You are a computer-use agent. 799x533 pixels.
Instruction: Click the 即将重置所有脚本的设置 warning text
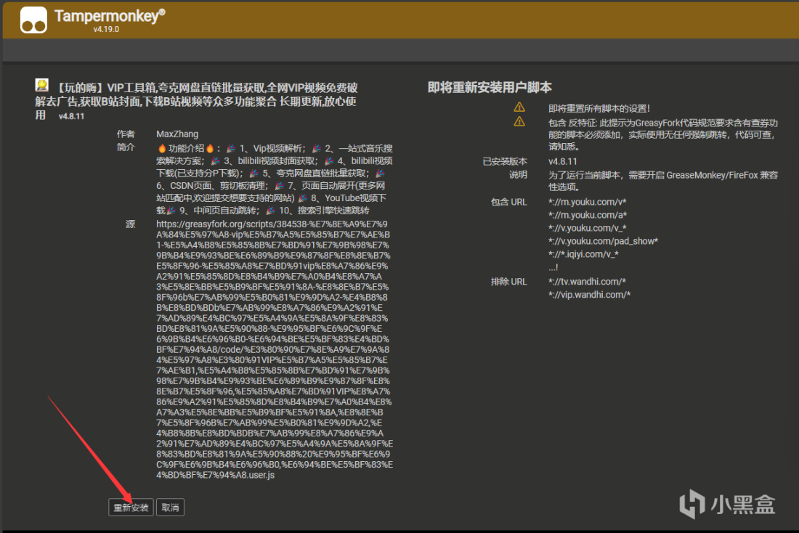coord(599,108)
